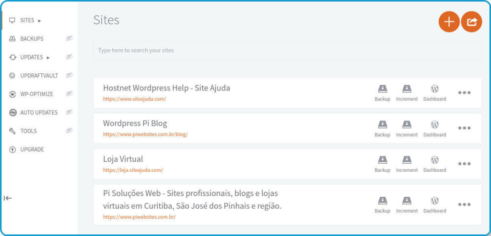
Task: Open Dashboard for Pi Soluções Web site
Action: (434, 205)
